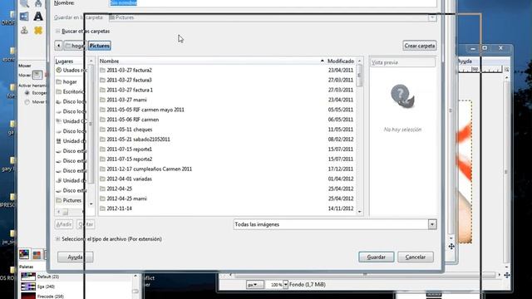Click the 08/02/2012 modified date cell

pos(341,140)
